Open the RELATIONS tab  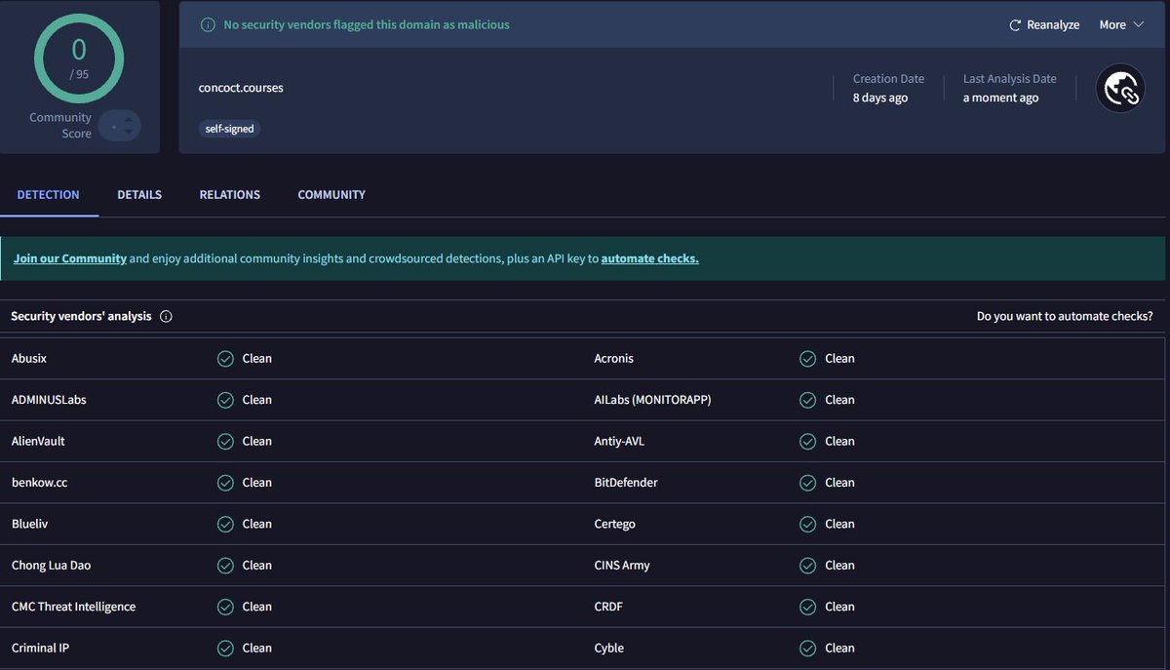coord(230,195)
